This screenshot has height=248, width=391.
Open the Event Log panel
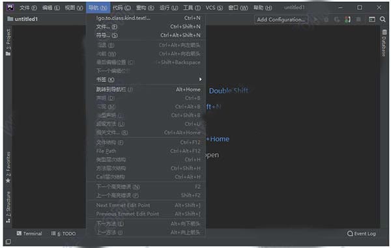point(361,233)
